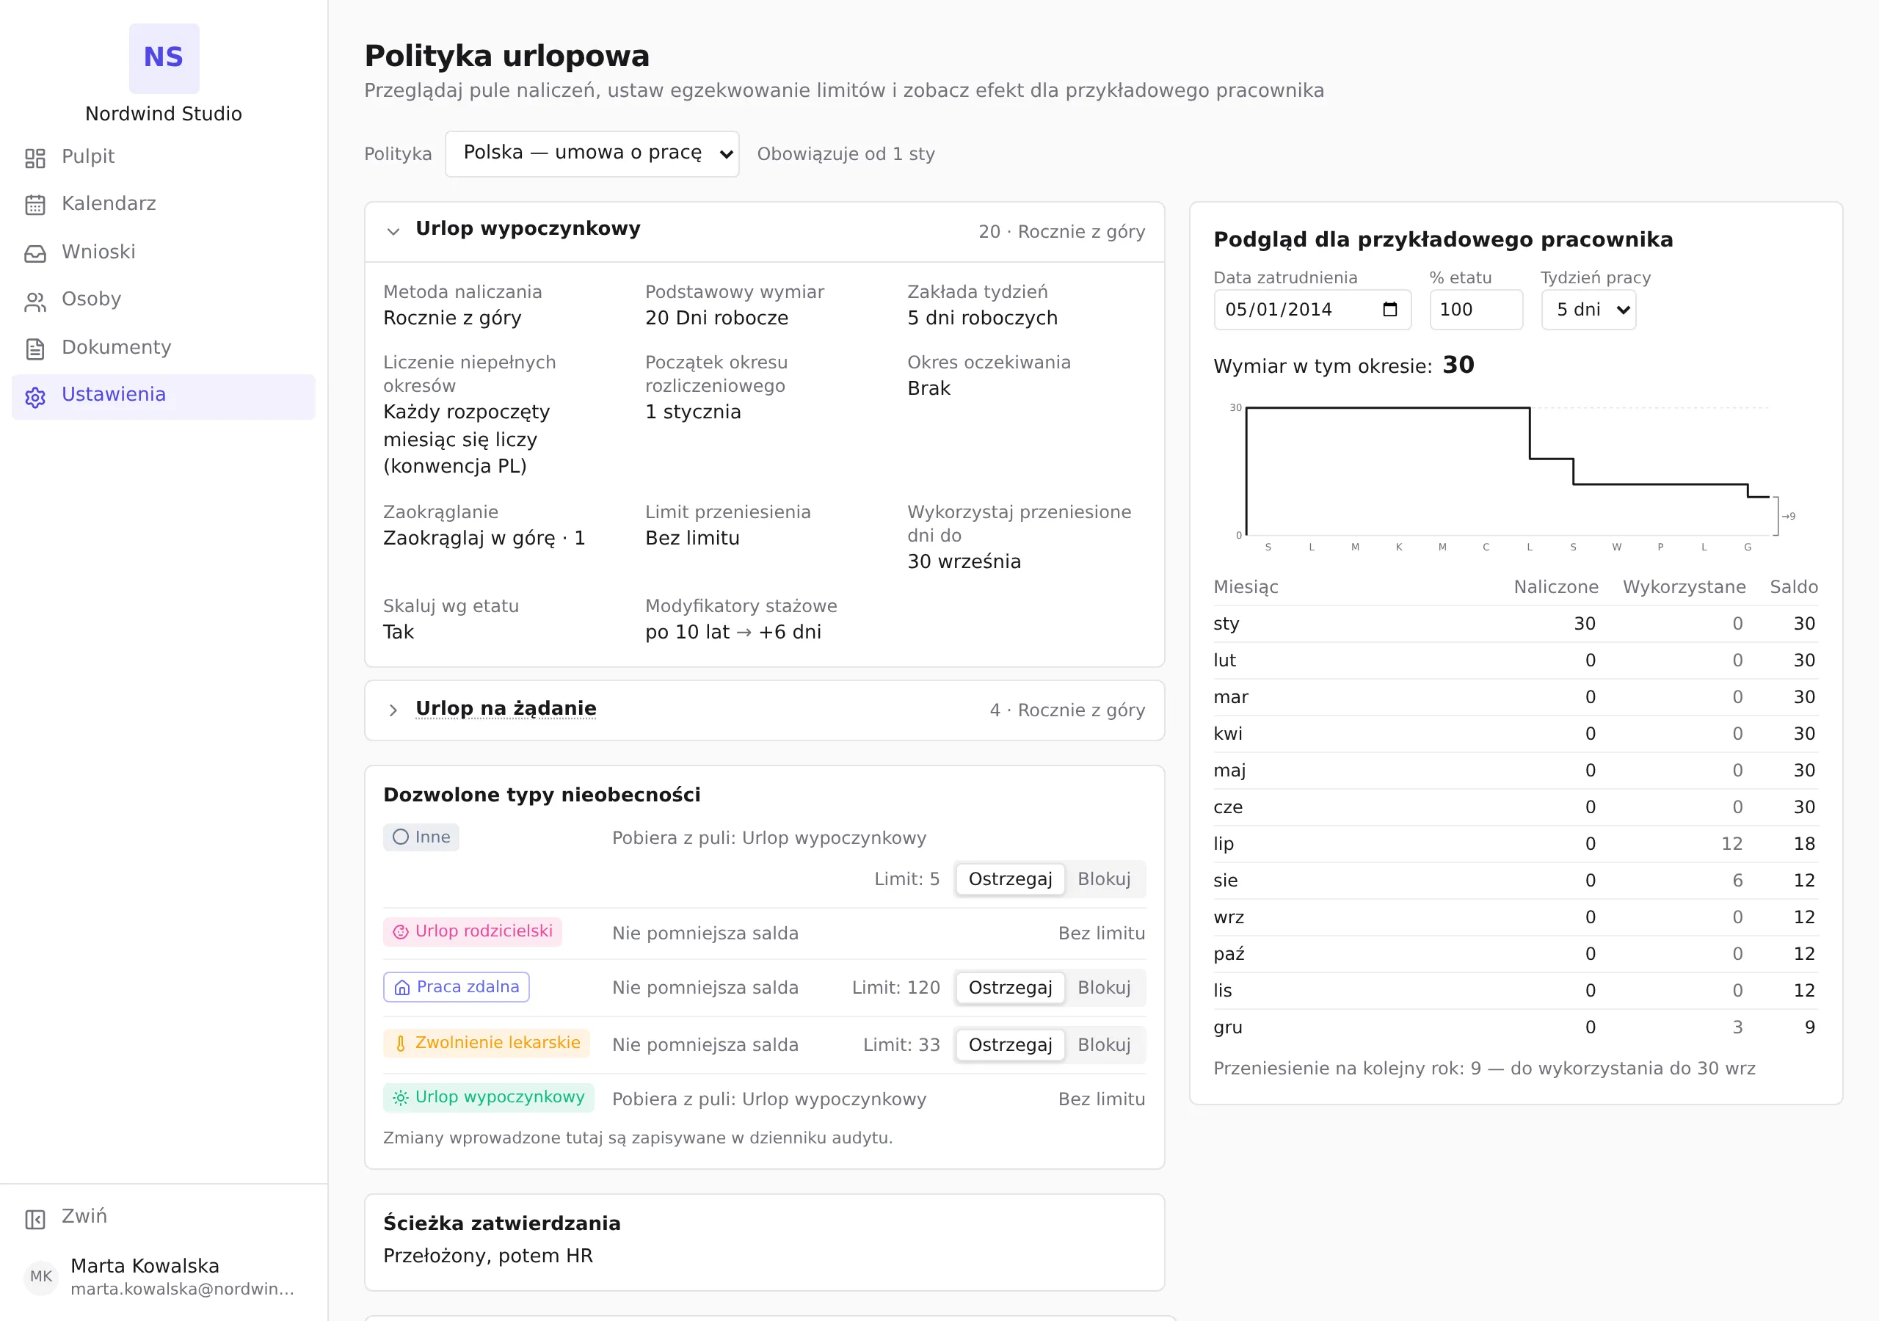The height and width of the screenshot is (1321, 1879).
Task: Click the "Bez limitu" carryover limit value
Action: 692,538
